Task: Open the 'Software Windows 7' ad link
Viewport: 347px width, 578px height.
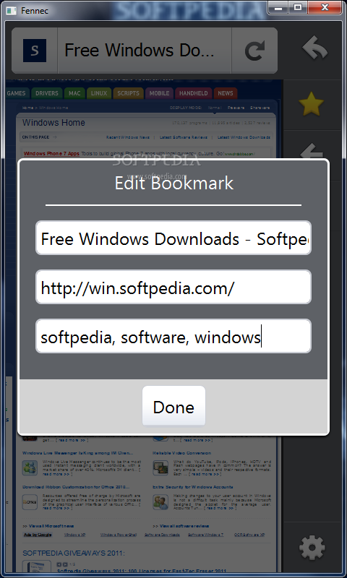Action: coord(206,535)
